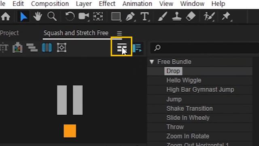The image size is (259, 146).
Task: Open the Window menu
Action: tap(192, 4)
